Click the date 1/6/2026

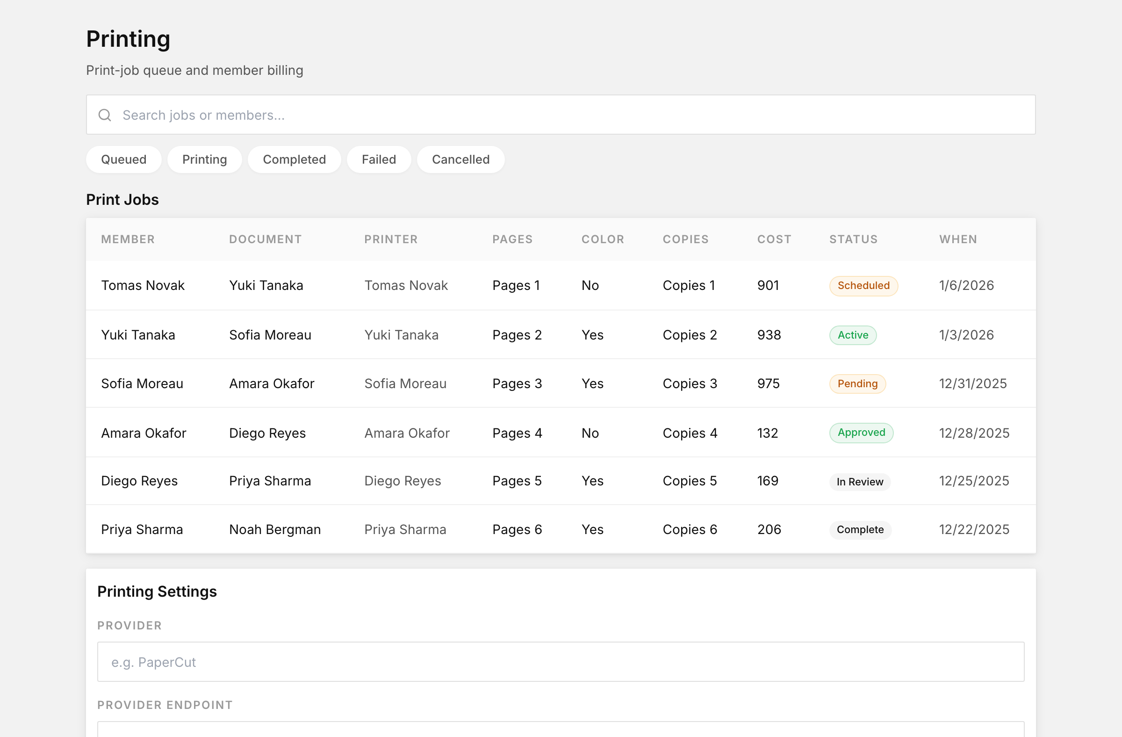(x=966, y=285)
